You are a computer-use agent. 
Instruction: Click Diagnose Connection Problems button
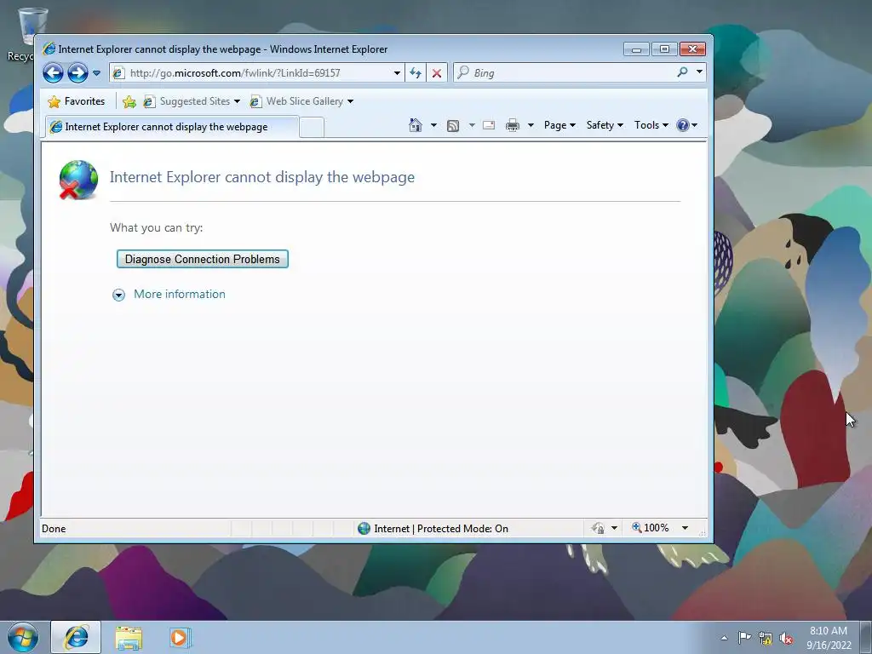pos(203,259)
